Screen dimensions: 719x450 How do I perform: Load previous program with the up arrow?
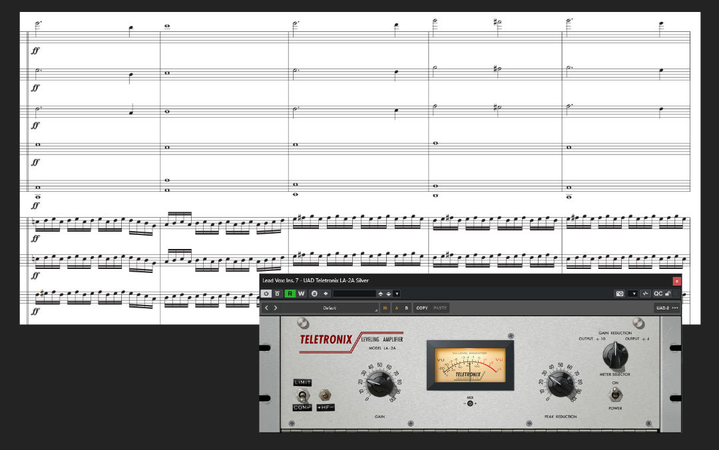(x=380, y=294)
